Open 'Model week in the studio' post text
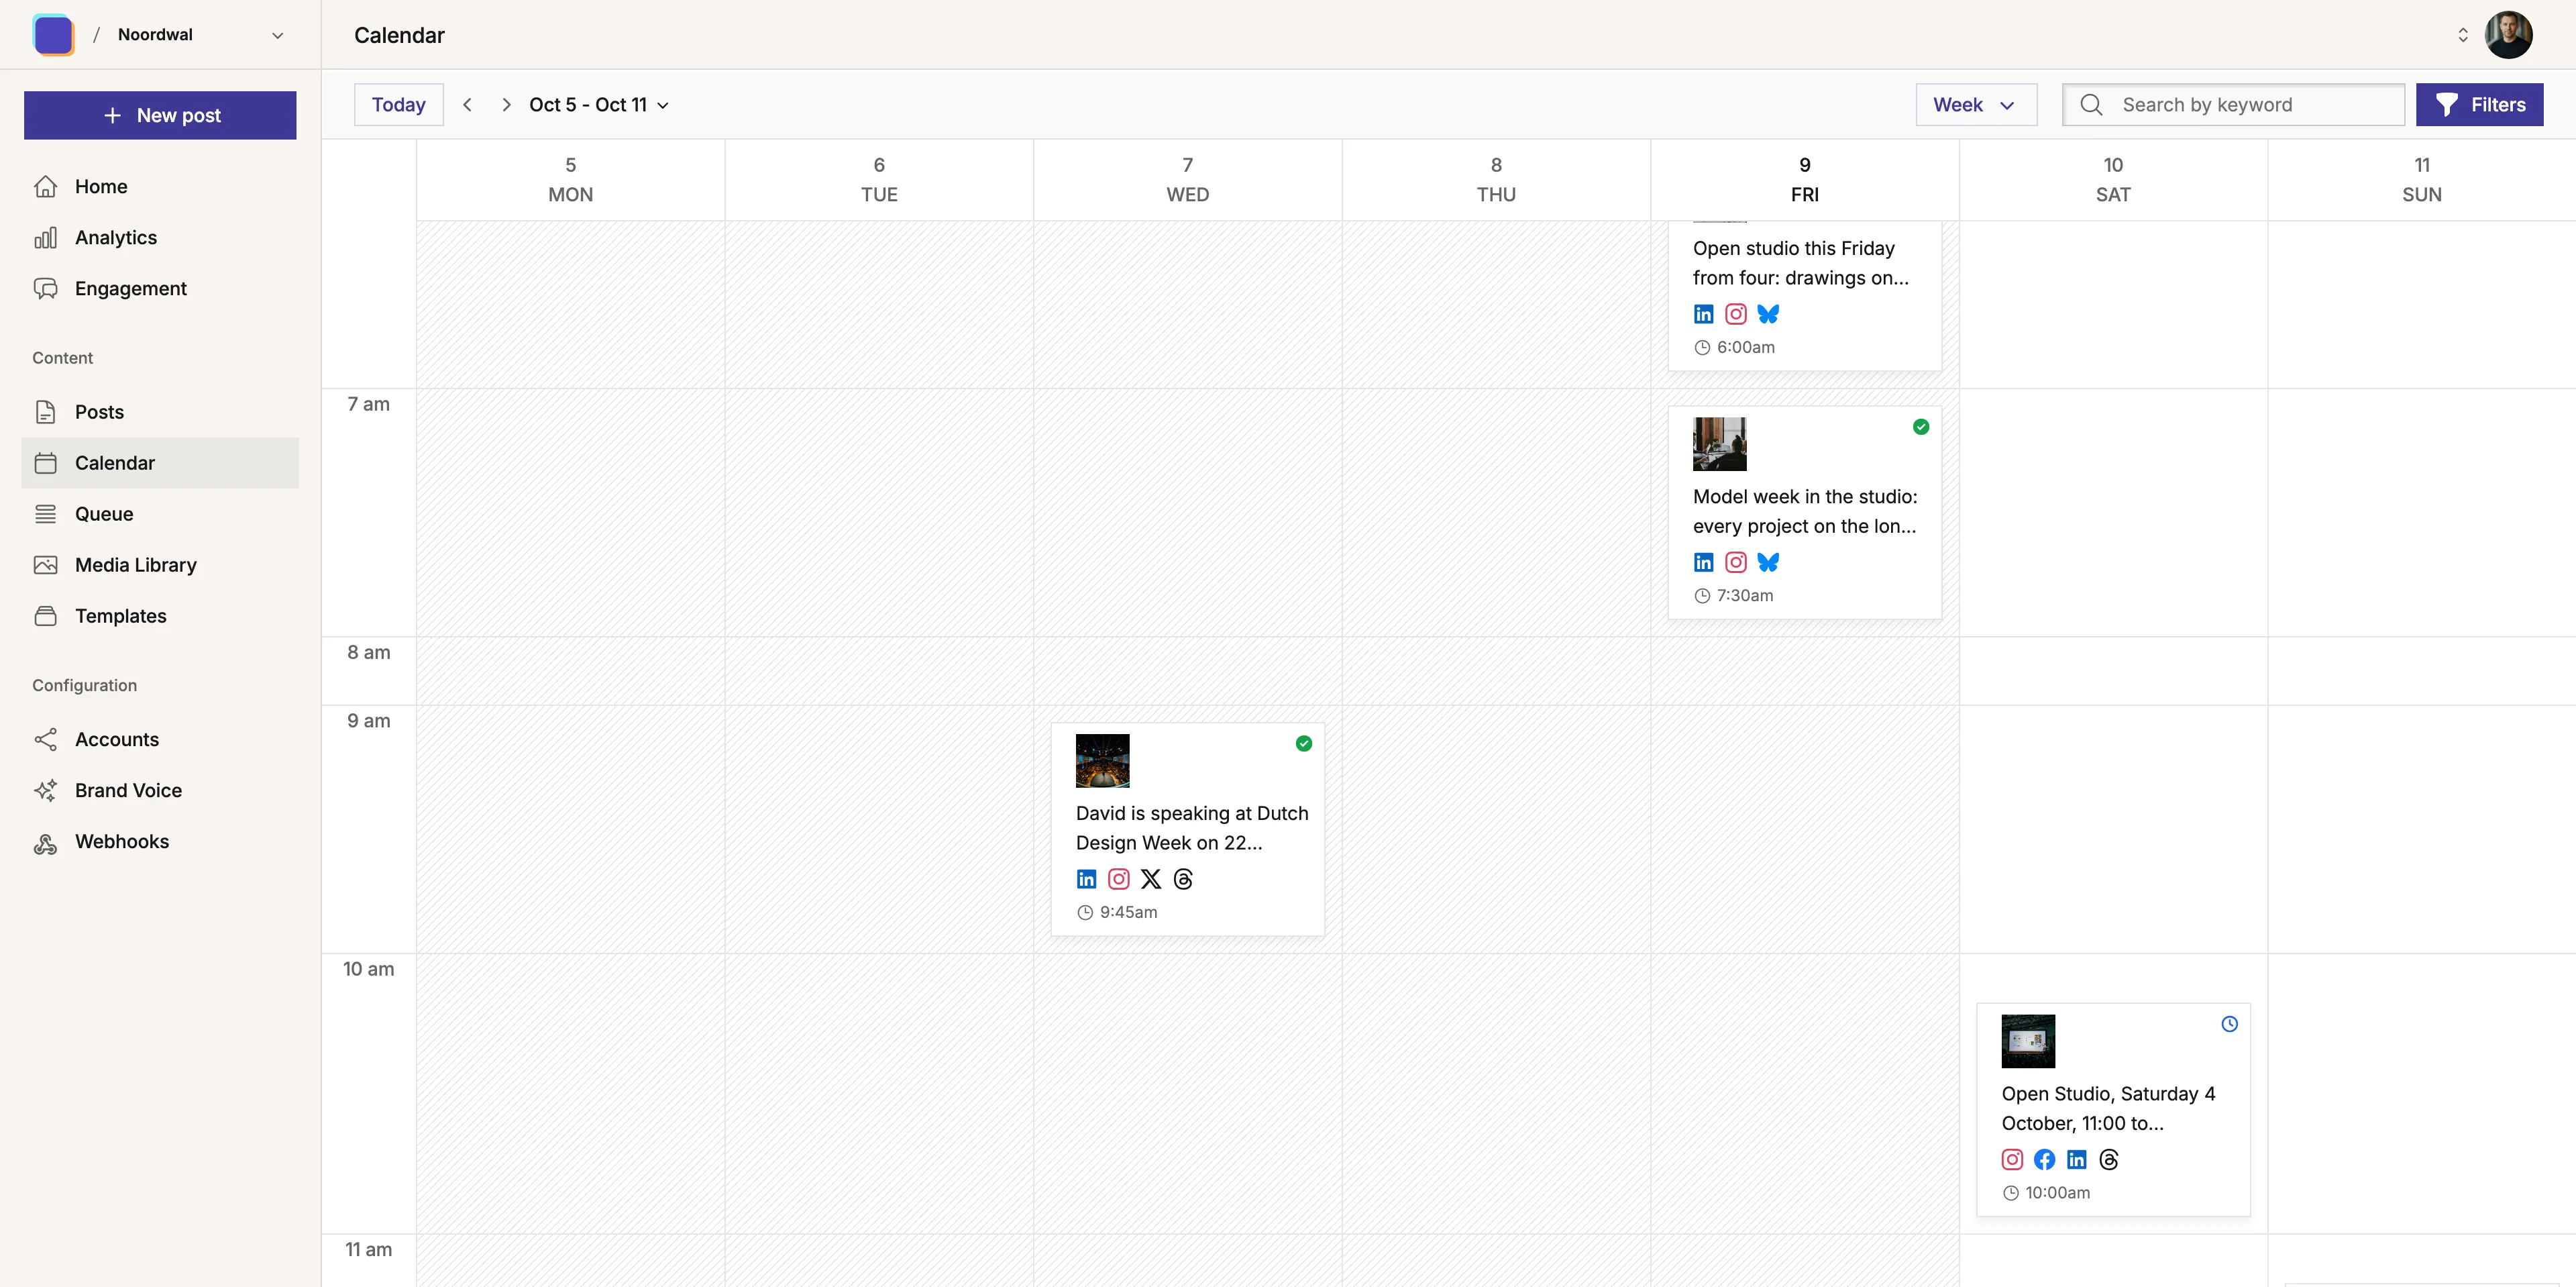The height and width of the screenshot is (1287, 2576). [1804, 511]
